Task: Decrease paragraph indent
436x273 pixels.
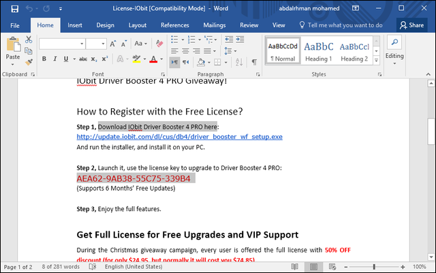Action: click(229, 39)
